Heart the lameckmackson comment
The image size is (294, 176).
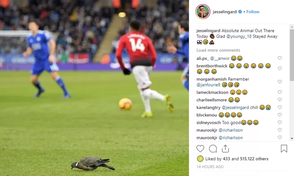[x=280, y=92]
